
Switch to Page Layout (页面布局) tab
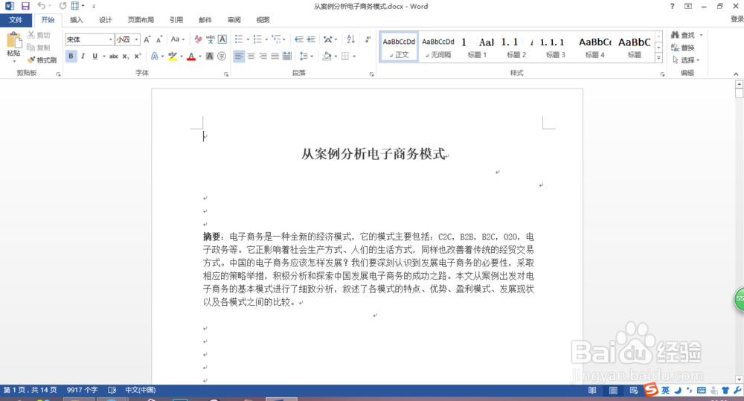tap(141, 20)
